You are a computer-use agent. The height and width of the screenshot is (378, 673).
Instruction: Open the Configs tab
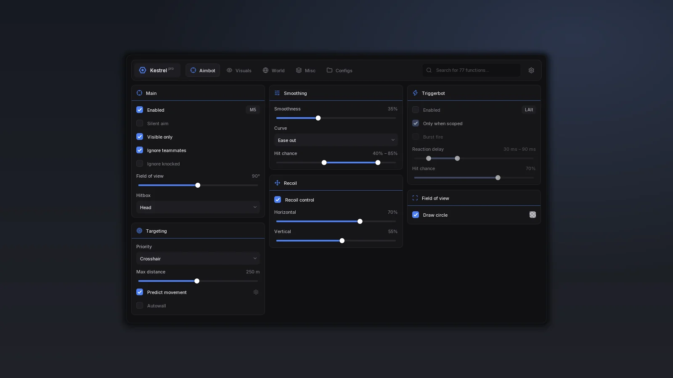(339, 70)
